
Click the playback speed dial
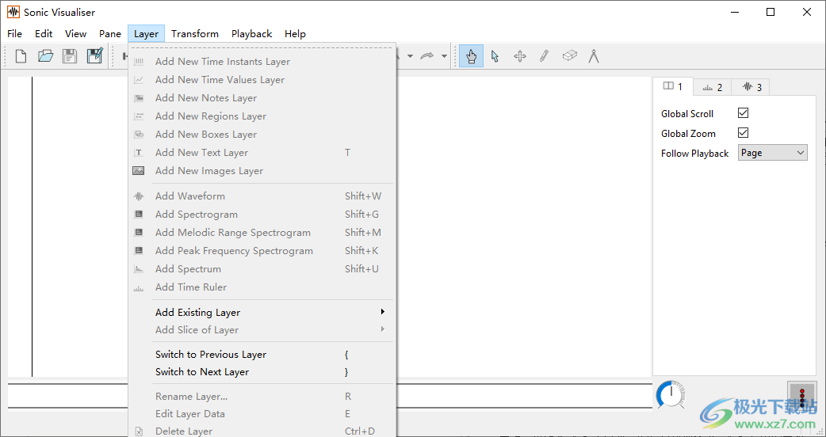pyautogui.click(x=671, y=394)
